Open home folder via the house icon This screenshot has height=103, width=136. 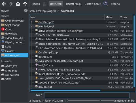tap(18, 4)
